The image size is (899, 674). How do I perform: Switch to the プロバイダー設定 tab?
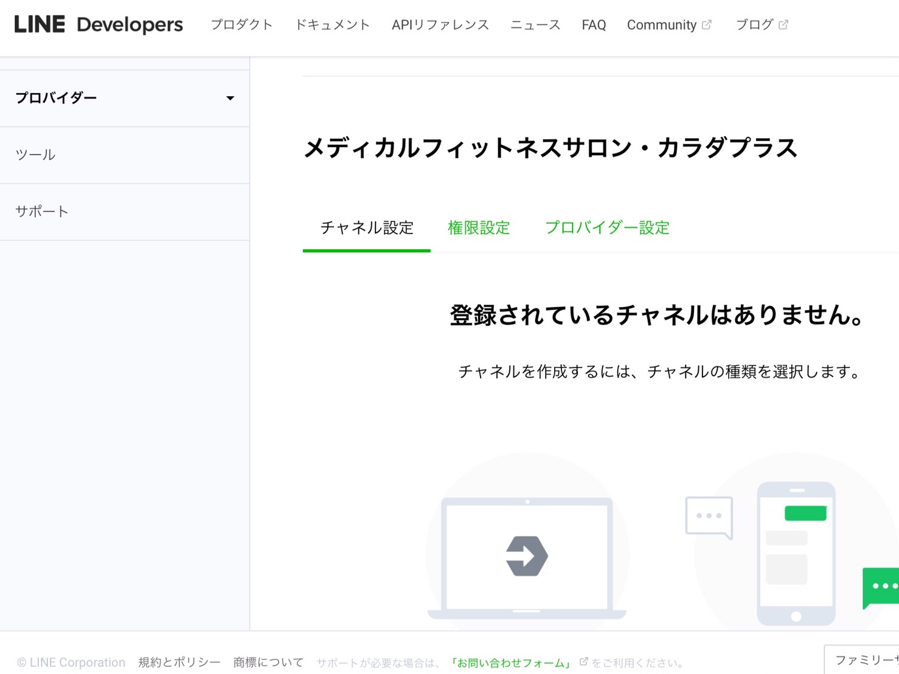pos(607,228)
